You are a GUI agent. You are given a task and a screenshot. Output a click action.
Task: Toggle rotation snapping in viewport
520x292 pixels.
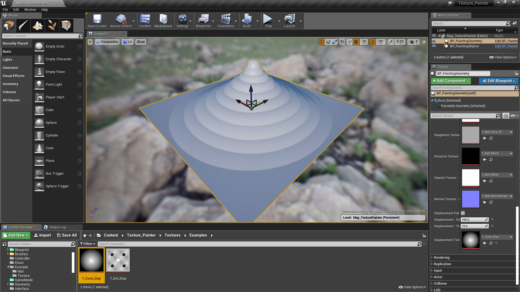tap(373, 42)
